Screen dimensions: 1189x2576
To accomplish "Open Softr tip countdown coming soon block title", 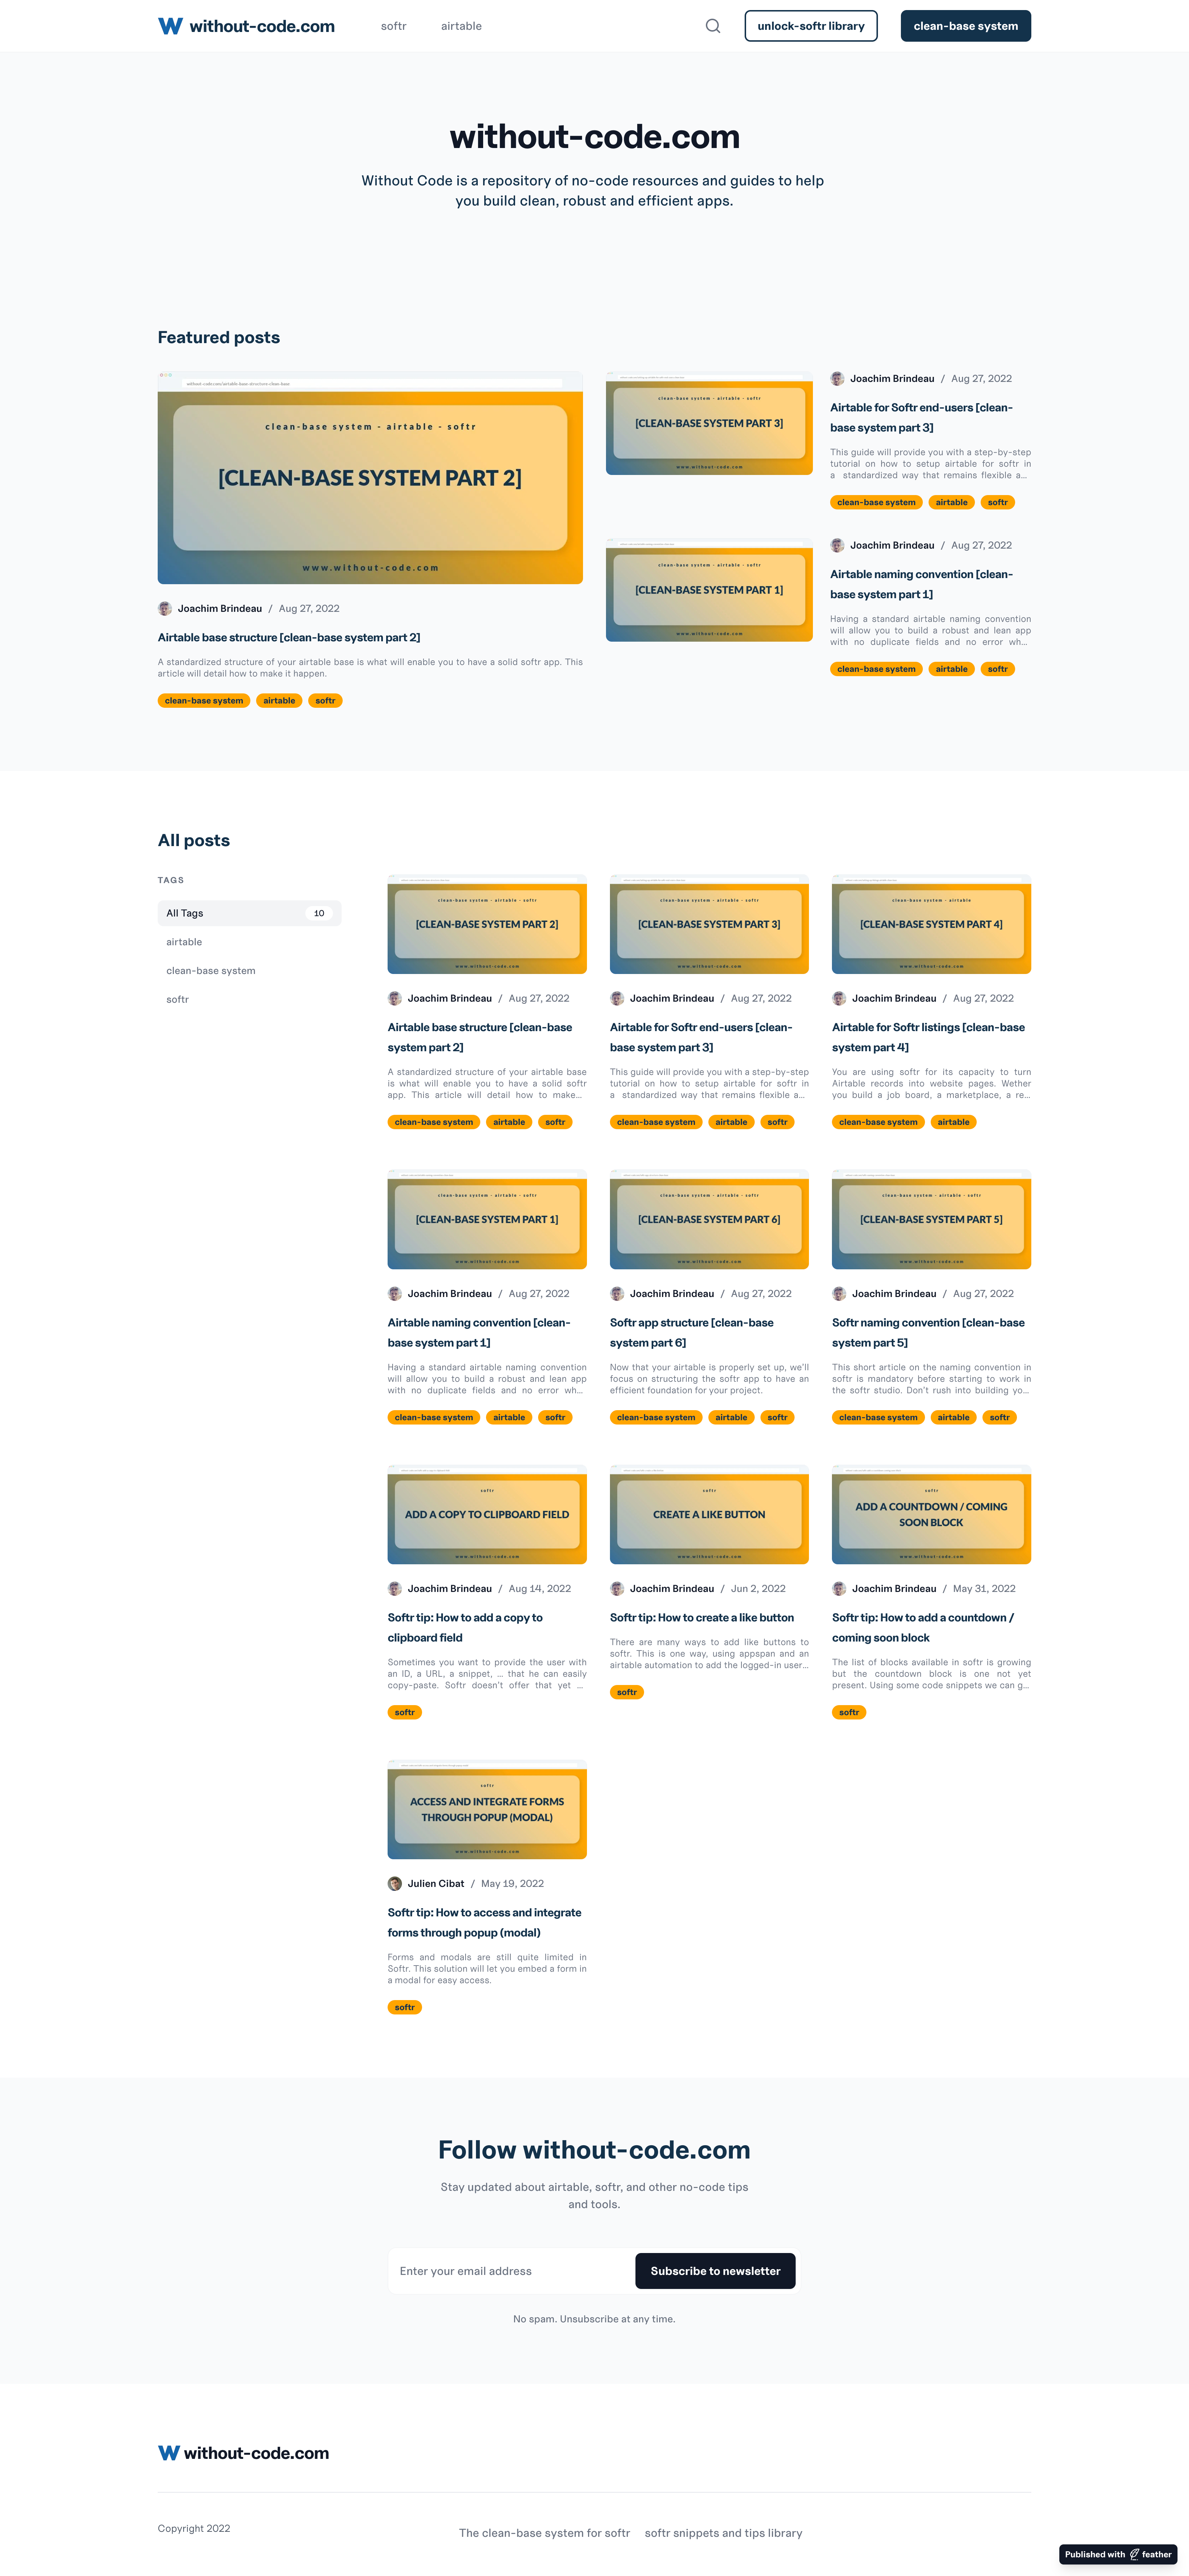I will [923, 1627].
